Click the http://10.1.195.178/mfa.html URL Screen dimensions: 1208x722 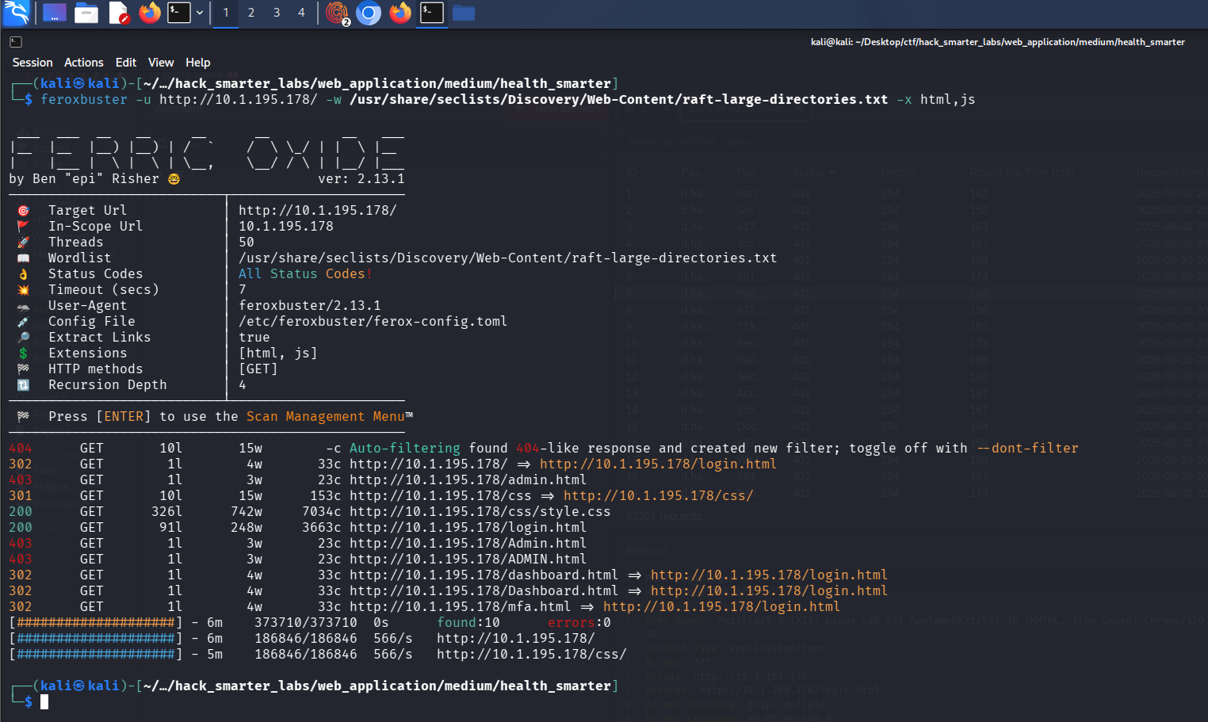461,606
